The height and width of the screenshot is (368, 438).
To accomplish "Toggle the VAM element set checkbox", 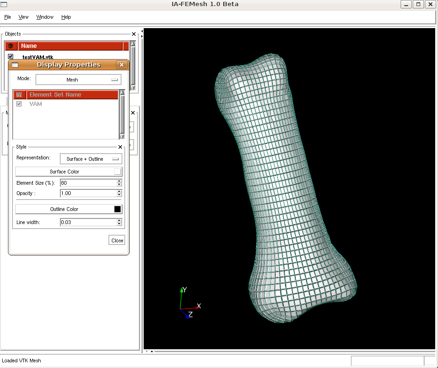I will point(19,104).
